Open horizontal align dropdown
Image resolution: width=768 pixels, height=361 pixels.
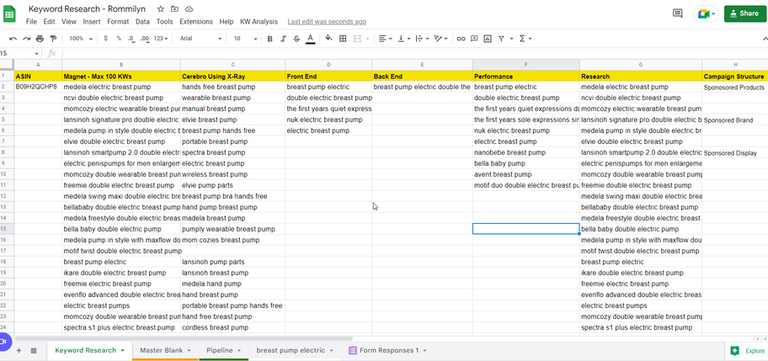pos(386,39)
